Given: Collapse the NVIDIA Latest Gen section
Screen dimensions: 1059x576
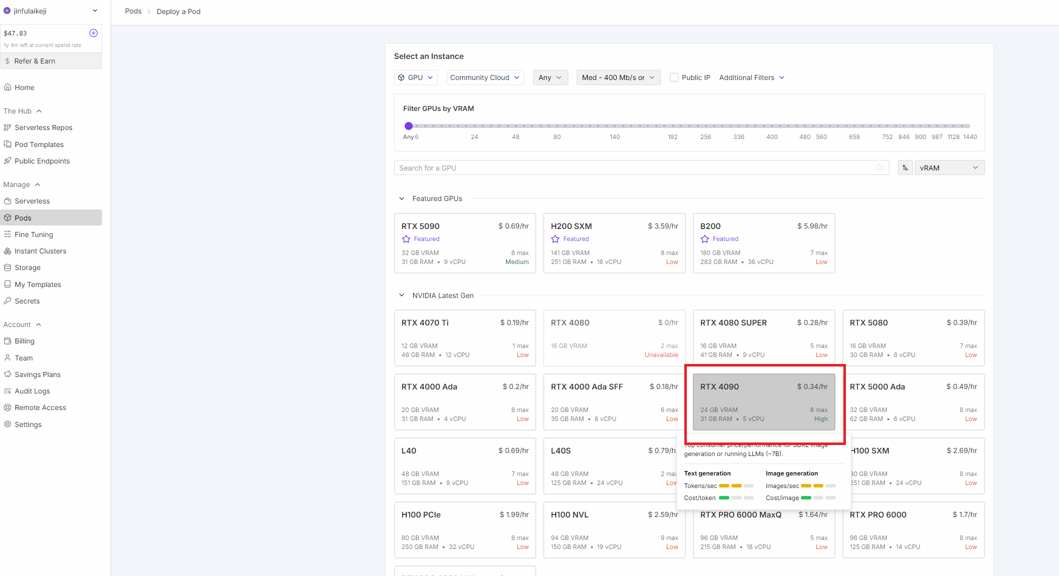Looking at the screenshot, I should pos(401,295).
